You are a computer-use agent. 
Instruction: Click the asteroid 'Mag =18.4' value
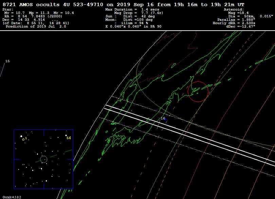click(x=238, y=13)
